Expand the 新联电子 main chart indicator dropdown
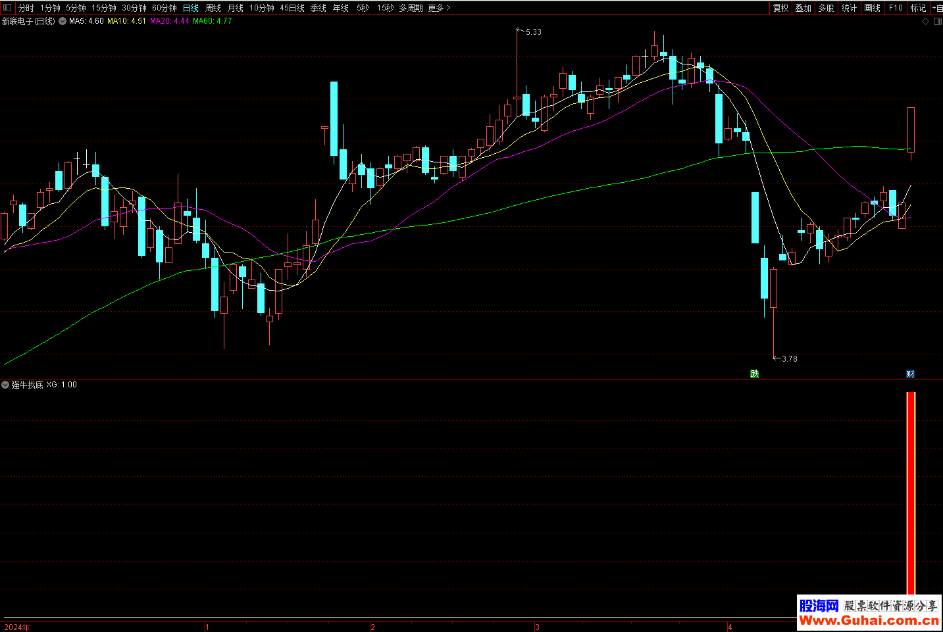The image size is (943, 632). click(x=63, y=21)
